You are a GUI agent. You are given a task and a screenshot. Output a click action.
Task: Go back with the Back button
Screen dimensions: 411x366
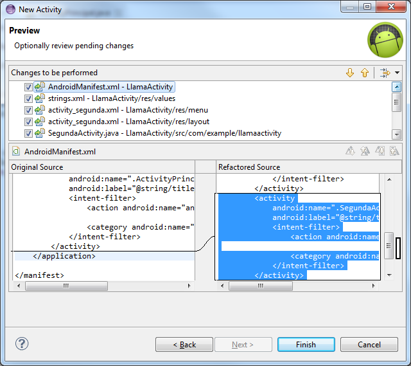184,344
